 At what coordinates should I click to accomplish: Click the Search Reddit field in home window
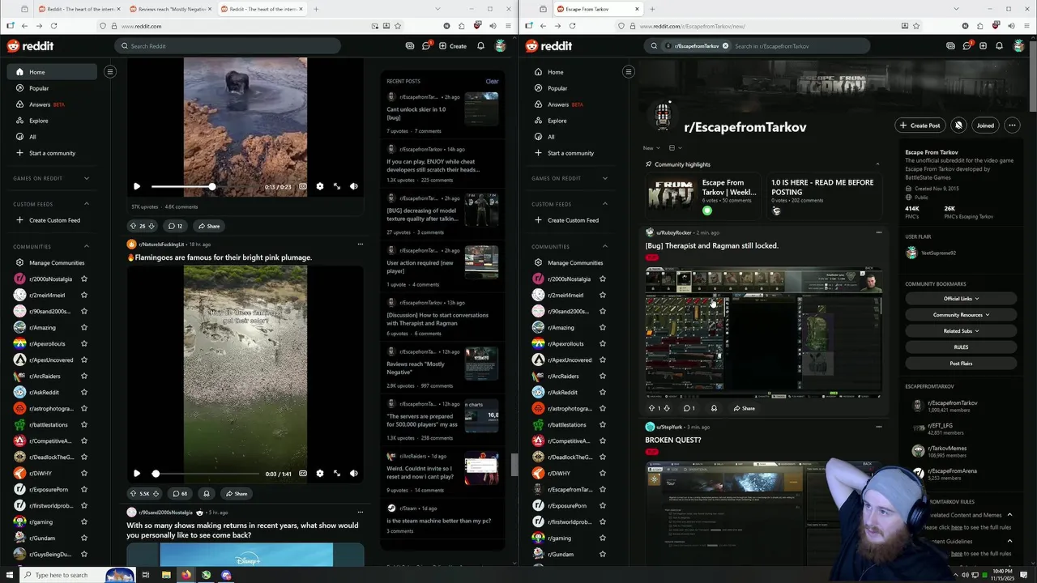[228, 46]
